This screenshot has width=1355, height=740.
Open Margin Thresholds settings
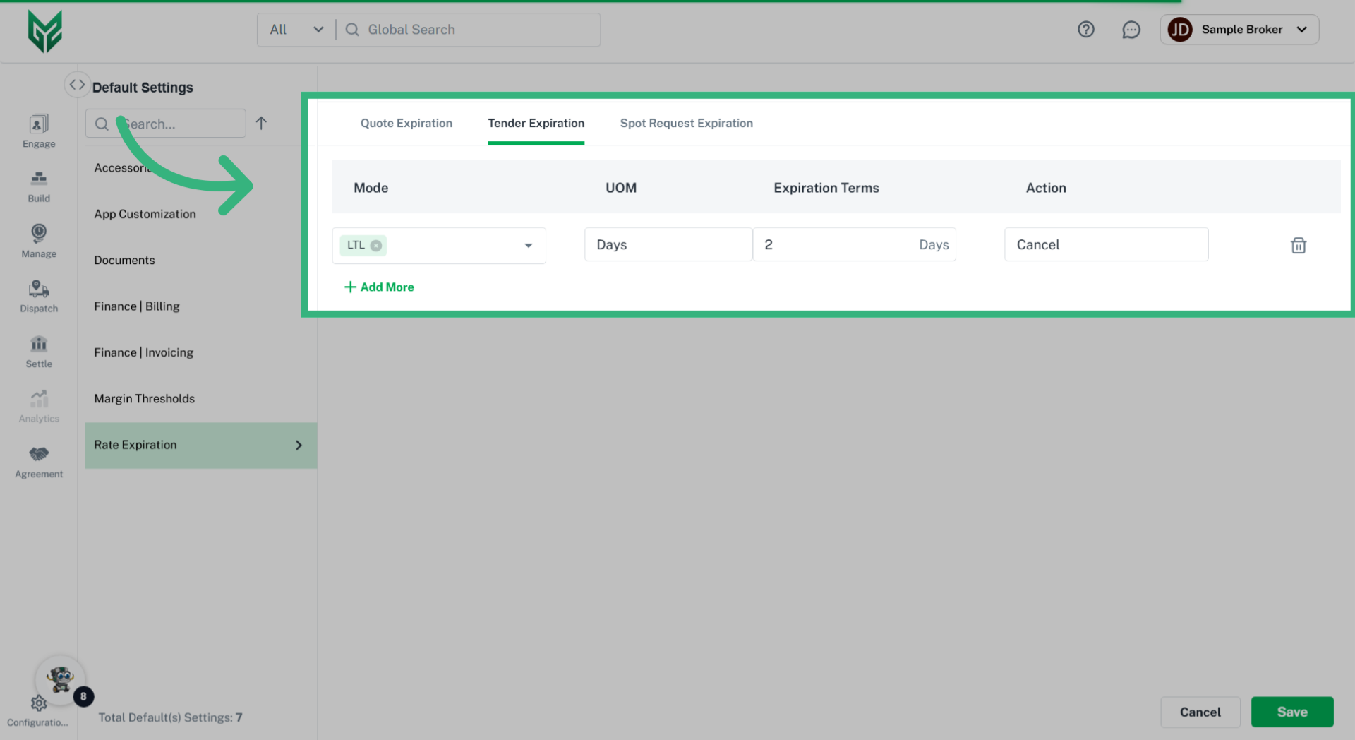144,398
